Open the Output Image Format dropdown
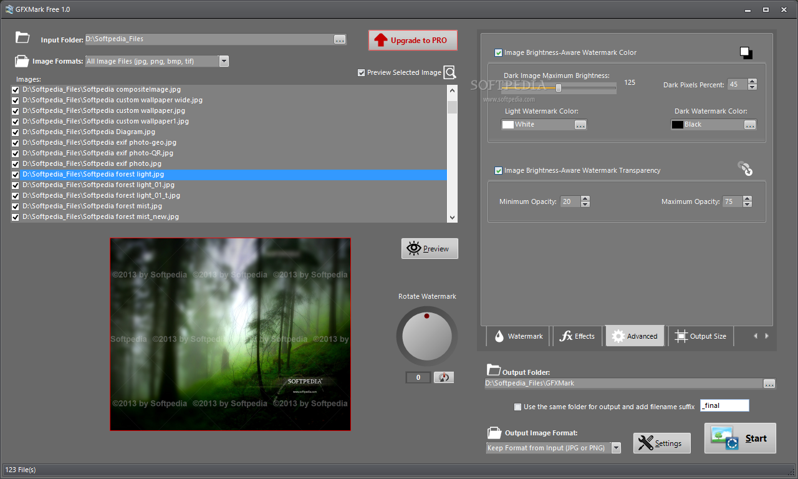798x479 pixels. pos(616,448)
